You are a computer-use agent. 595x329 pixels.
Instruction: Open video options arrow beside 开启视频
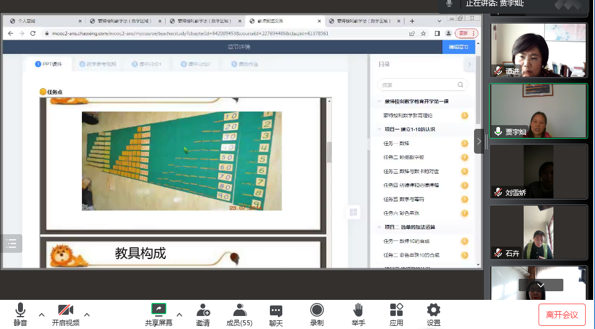pyautogui.click(x=87, y=314)
